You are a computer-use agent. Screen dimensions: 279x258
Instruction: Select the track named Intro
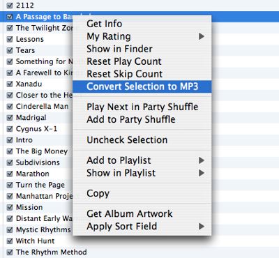pyautogui.click(x=24, y=140)
